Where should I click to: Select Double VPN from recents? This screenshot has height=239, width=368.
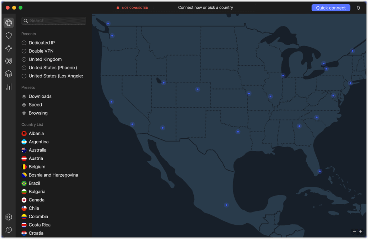click(41, 51)
